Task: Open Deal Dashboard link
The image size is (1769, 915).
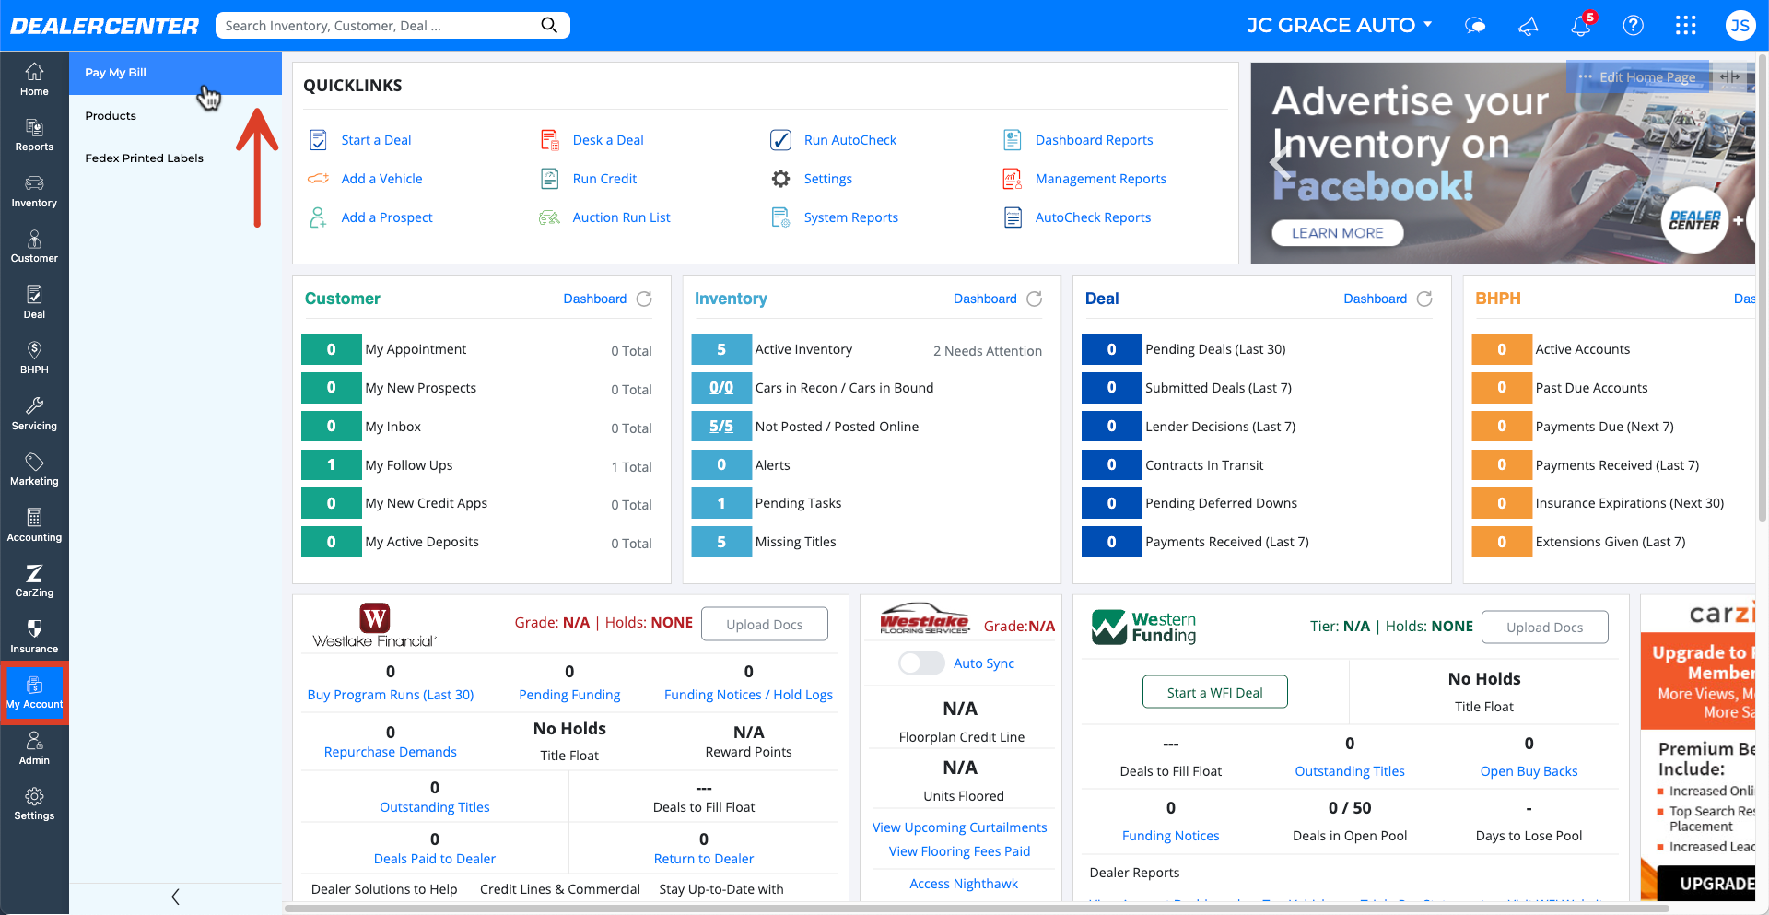Action: click(x=1375, y=299)
